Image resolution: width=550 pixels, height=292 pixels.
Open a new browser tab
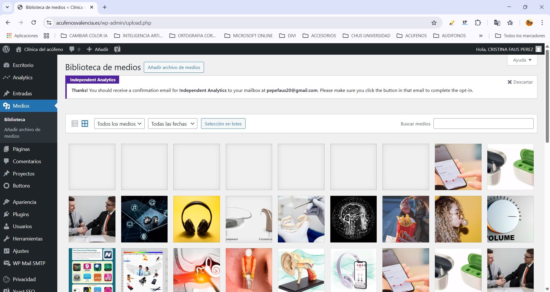click(x=105, y=7)
